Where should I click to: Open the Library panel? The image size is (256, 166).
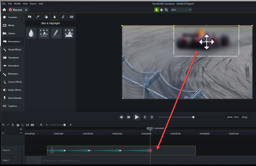(x=12, y=33)
